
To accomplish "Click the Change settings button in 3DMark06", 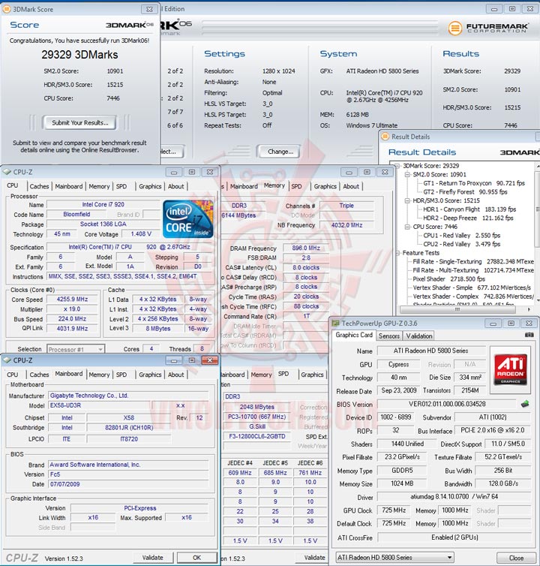I will [x=280, y=152].
